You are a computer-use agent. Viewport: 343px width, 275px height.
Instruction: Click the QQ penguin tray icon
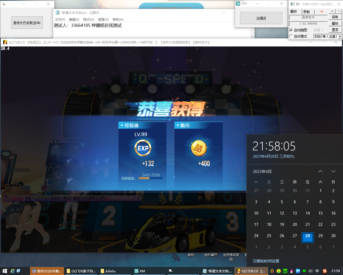(291, 271)
